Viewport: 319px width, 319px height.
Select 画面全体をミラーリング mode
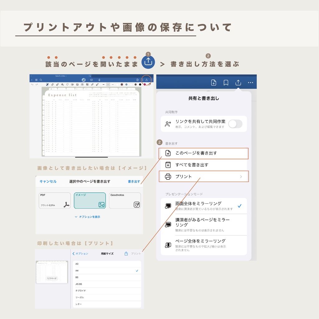pyautogui.click(x=206, y=206)
